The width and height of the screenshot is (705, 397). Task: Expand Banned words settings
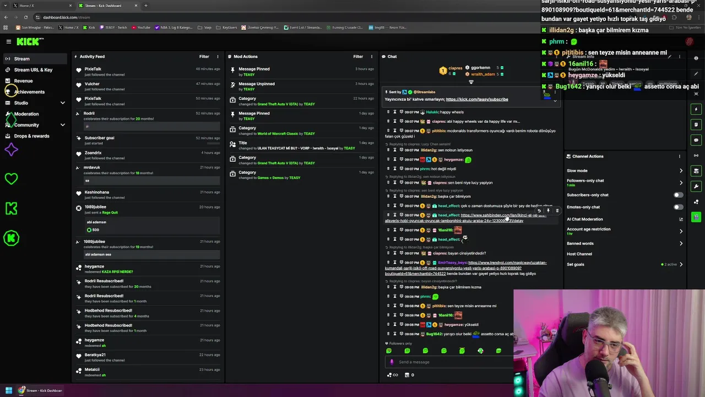[681, 243]
